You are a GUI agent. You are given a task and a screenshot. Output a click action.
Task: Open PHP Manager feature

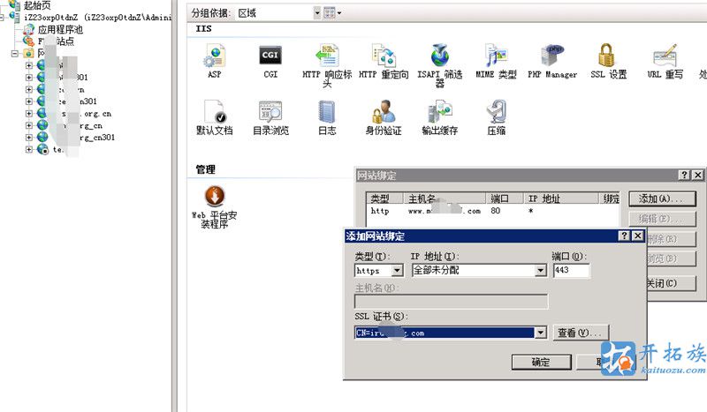(x=552, y=61)
